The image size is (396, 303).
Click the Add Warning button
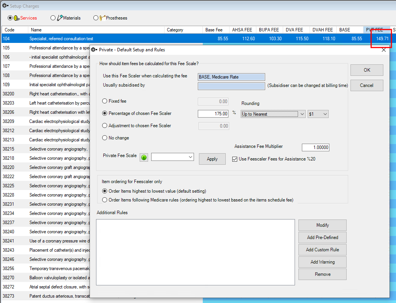coord(323,262)
